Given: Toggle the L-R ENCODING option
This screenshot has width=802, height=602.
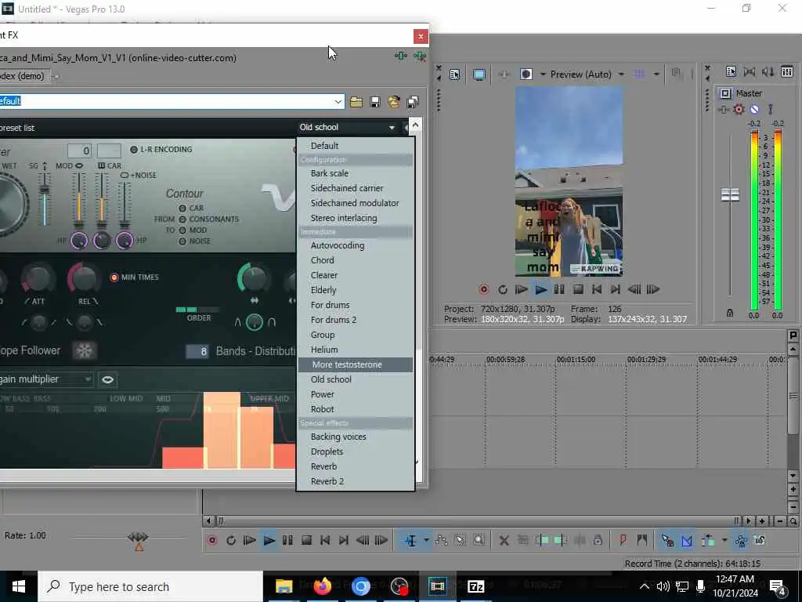Looking at the screenshot, I should (134, 150).
